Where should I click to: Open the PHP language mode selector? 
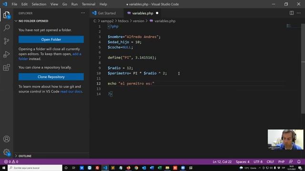coord(281,161)
